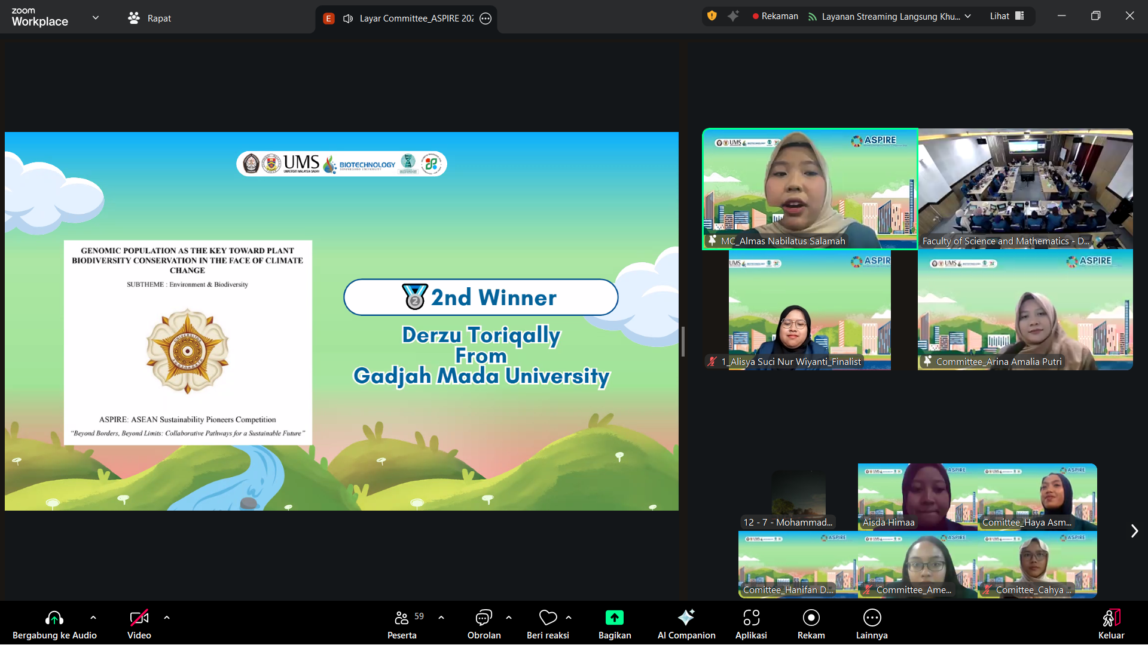Click the Lainnya more options icon
This screenshot has height=645, width=1148.
[x=872, y=618]
